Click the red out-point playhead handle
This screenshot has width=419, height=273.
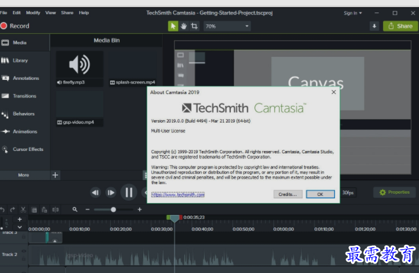click(x=181, y=217)
